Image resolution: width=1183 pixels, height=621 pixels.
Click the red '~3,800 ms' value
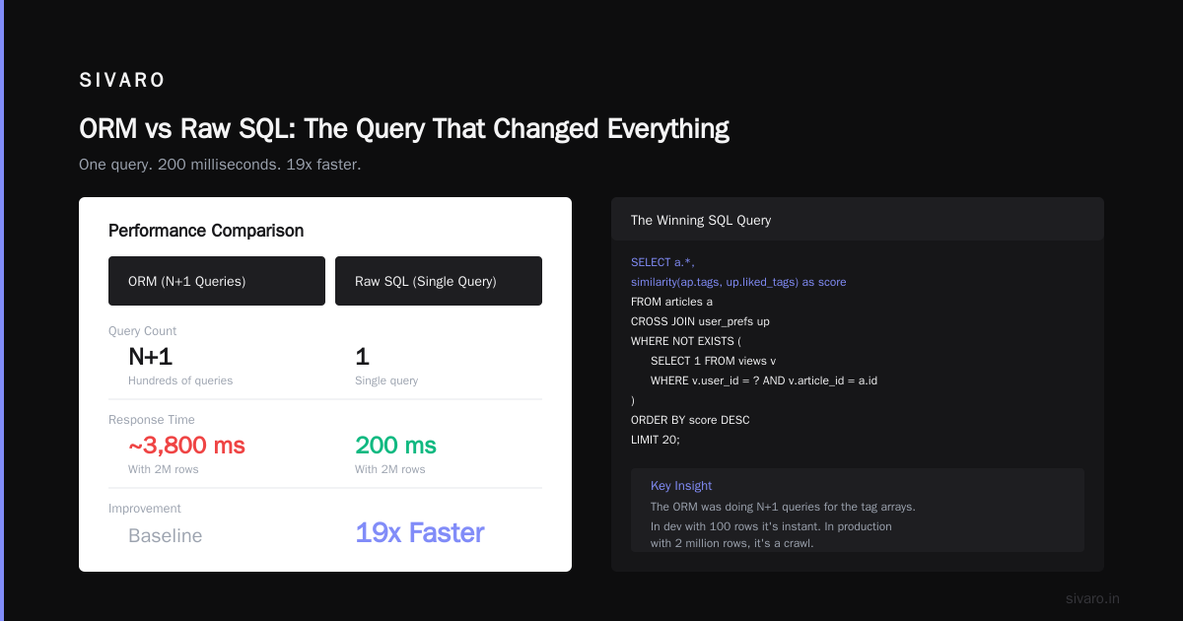186,446
